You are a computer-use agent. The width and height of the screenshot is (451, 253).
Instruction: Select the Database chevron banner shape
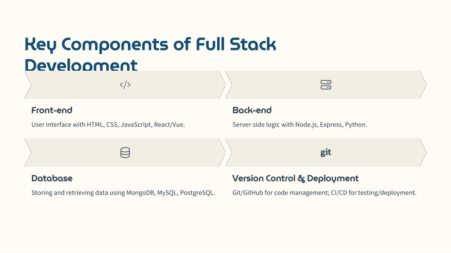click(125, 152)
